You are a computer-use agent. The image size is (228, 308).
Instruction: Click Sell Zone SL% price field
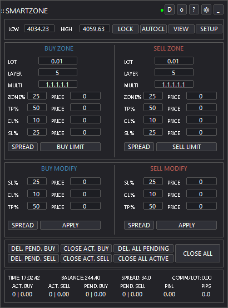[201, 132]
